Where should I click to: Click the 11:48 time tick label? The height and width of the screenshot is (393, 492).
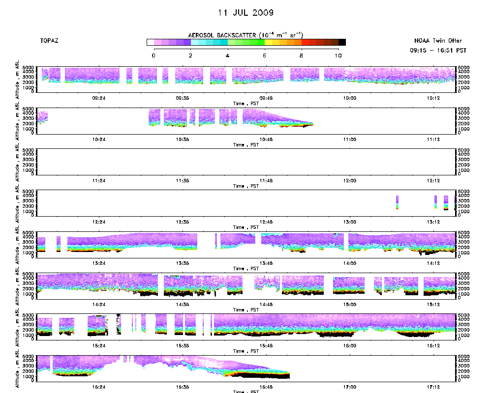pyautogui.click(x=266, y=181)
